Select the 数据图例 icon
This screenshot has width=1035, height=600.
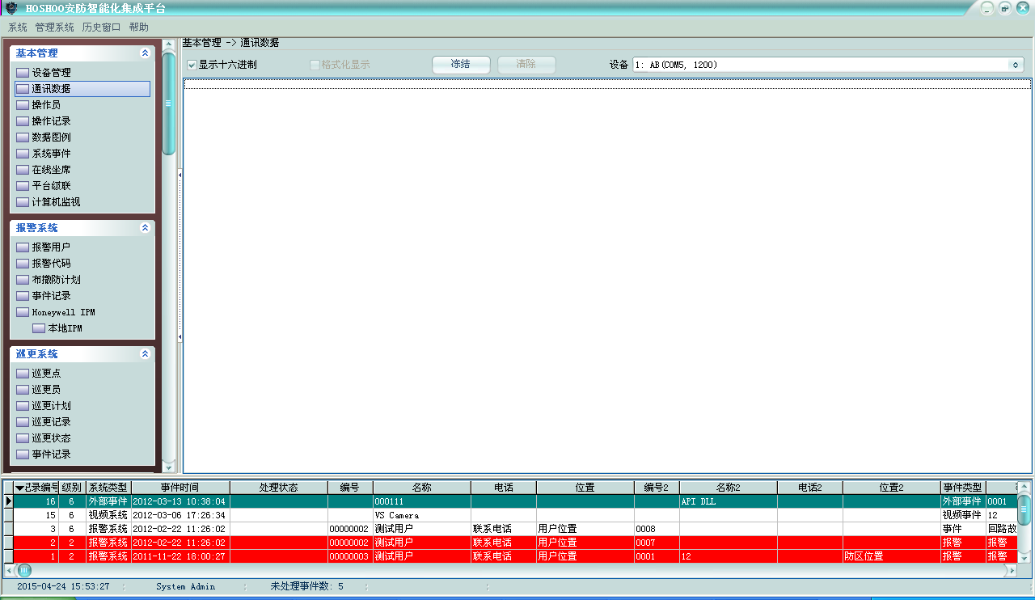point(23,137)
